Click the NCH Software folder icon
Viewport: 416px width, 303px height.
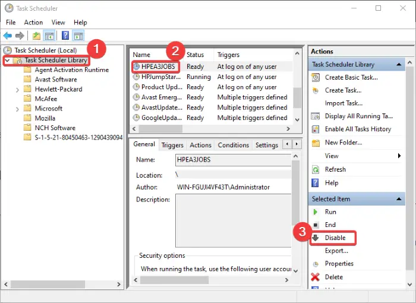click(x=27, y=128)
